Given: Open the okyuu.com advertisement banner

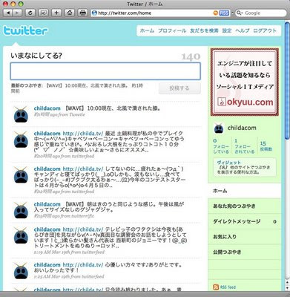Looking at the screenshot, I should tap(245, 82).
